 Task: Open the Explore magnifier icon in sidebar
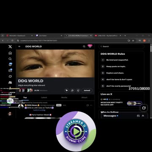(10, 59)
